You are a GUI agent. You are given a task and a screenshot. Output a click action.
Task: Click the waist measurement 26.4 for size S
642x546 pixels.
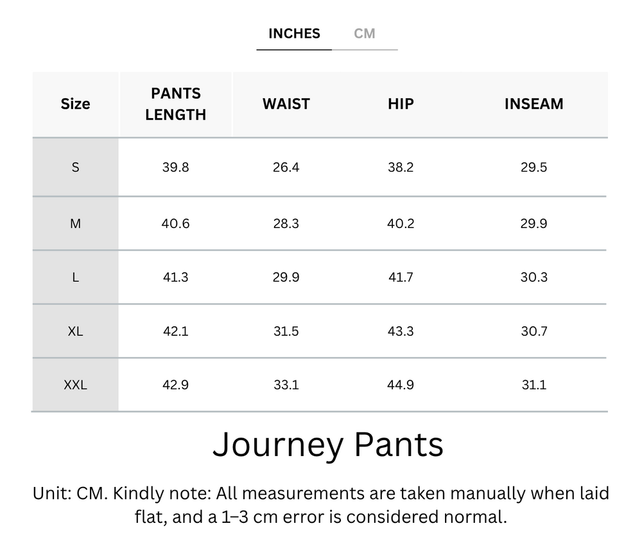pyautogui.click(x=286, y=167)
